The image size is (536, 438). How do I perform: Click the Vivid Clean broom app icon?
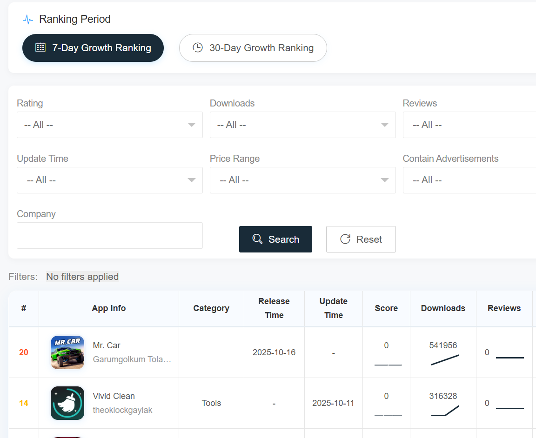coord(67,403)
